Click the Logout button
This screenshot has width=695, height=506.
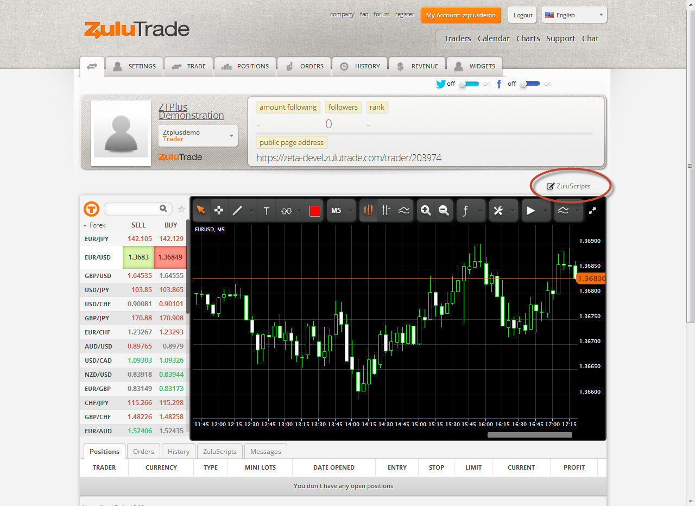tap(522, 15)
